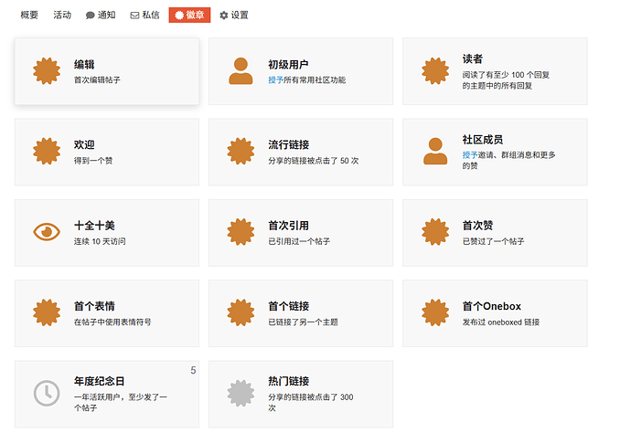Viewport: 631px width, 444px height.
Task: Click the 流行链接 badge icon
Action: (x=241, y=152)
